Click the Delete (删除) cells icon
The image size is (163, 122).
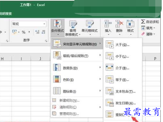119,24
